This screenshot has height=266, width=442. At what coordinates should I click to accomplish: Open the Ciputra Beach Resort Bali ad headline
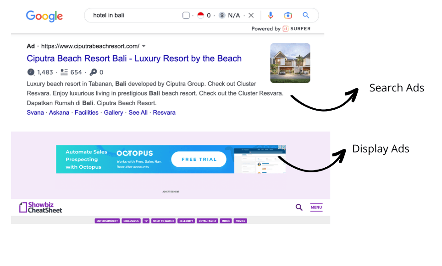134,59
